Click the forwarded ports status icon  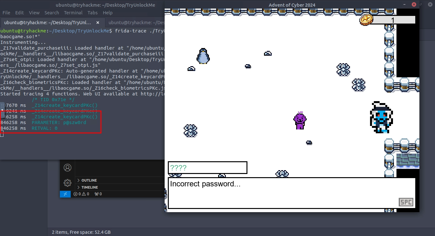[x=98, y=194]
